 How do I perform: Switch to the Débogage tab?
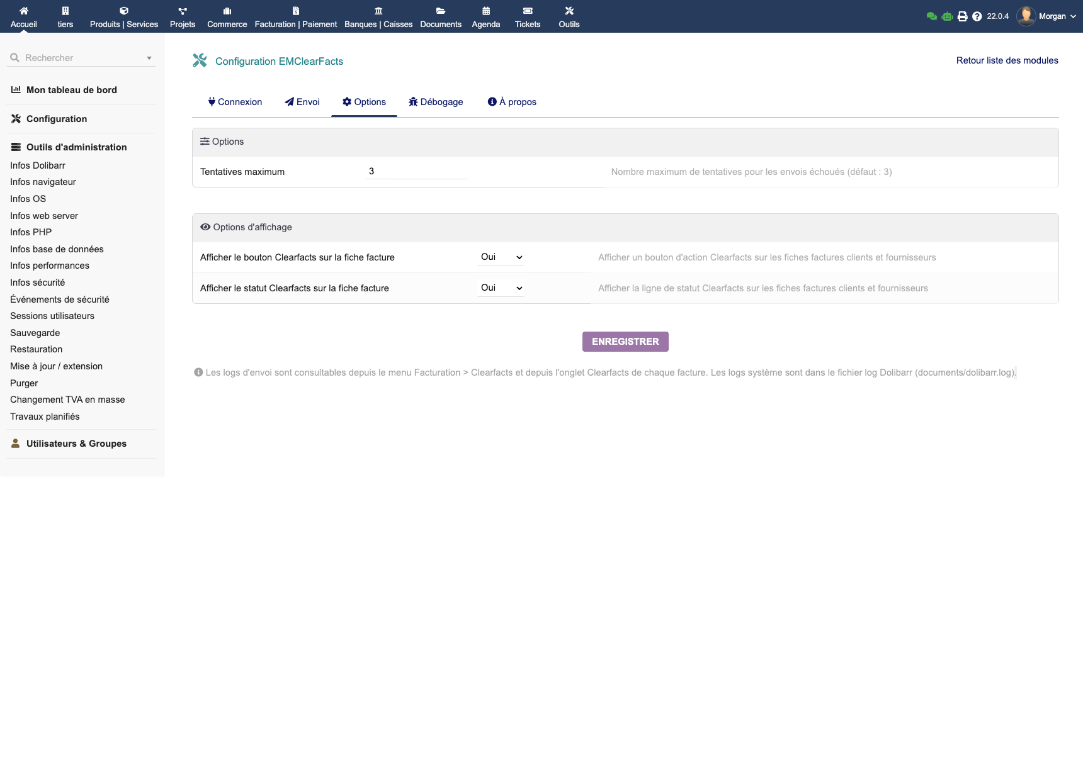[436, 102]
